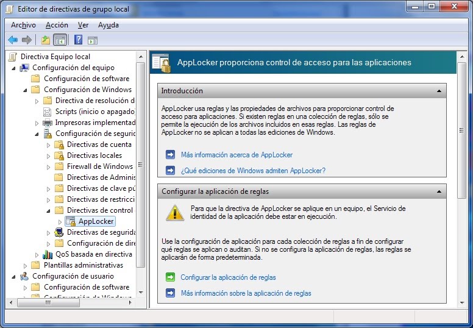Open the Ver menu

tap(83, 25)
